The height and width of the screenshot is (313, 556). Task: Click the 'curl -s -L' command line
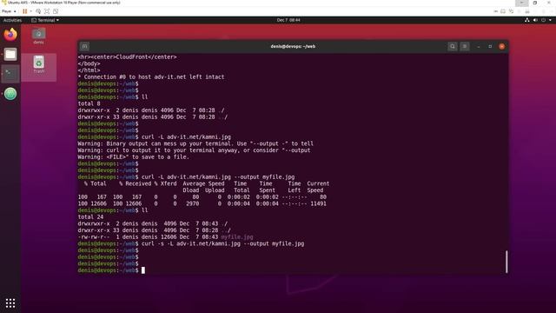[x=222, y=243]
